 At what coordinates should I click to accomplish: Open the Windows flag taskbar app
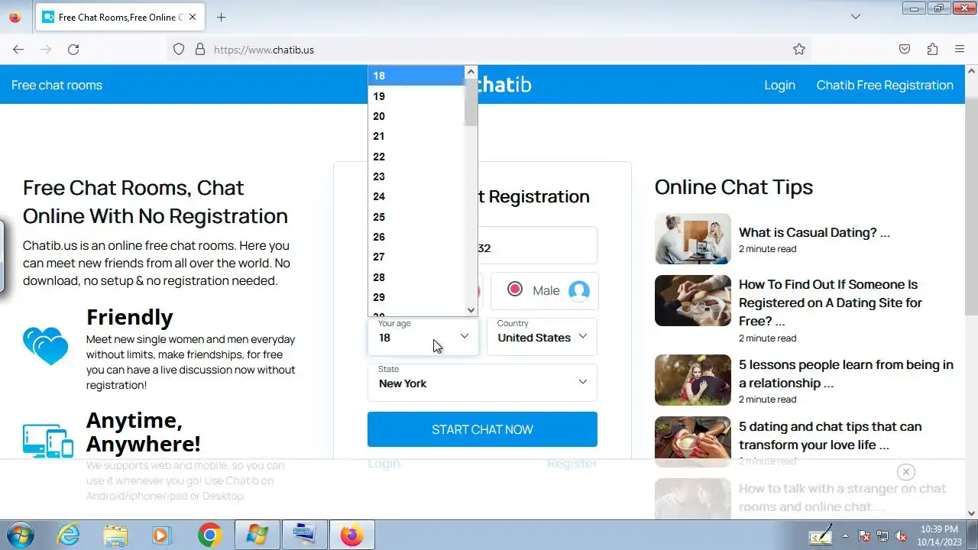[257, 535]
